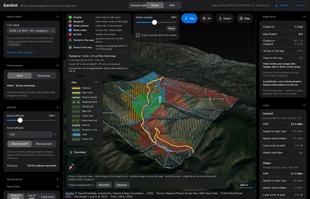Click the US (FCC) region badge

pyautogui.click(x=14, y=45)
